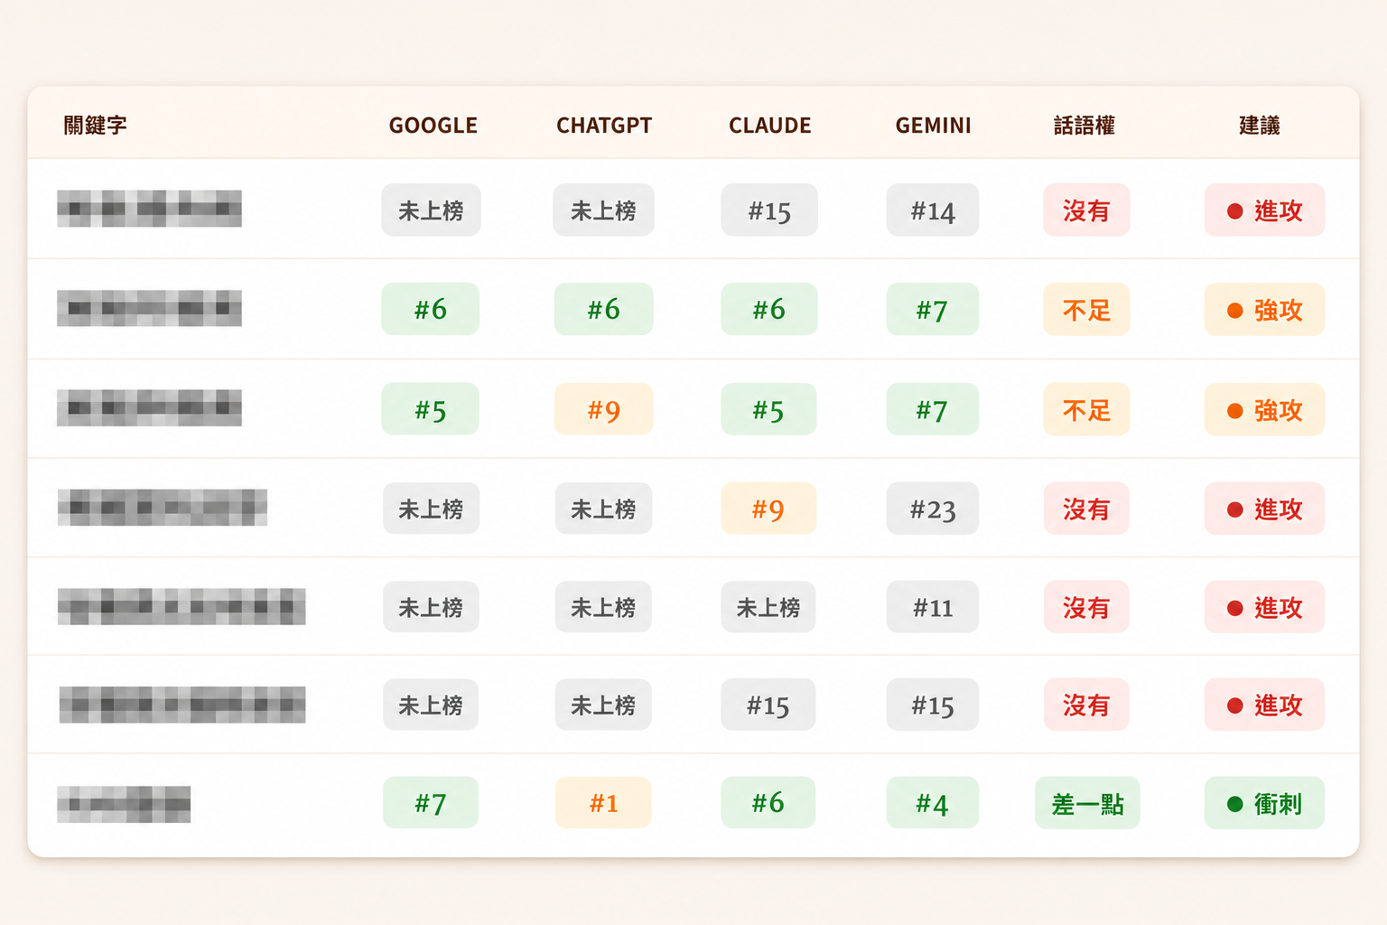This screenshot has width=1387, height=925.
Task: Click last row's blurred keyword cell
Action: click(124, 804)
